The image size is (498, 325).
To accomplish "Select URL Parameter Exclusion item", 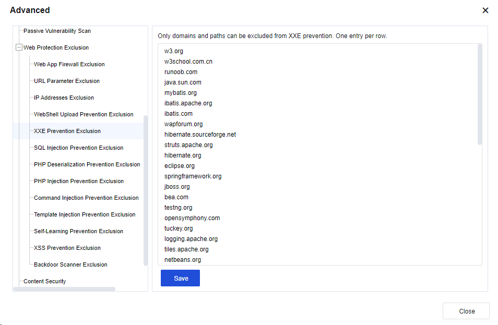I will pos(66,81).
